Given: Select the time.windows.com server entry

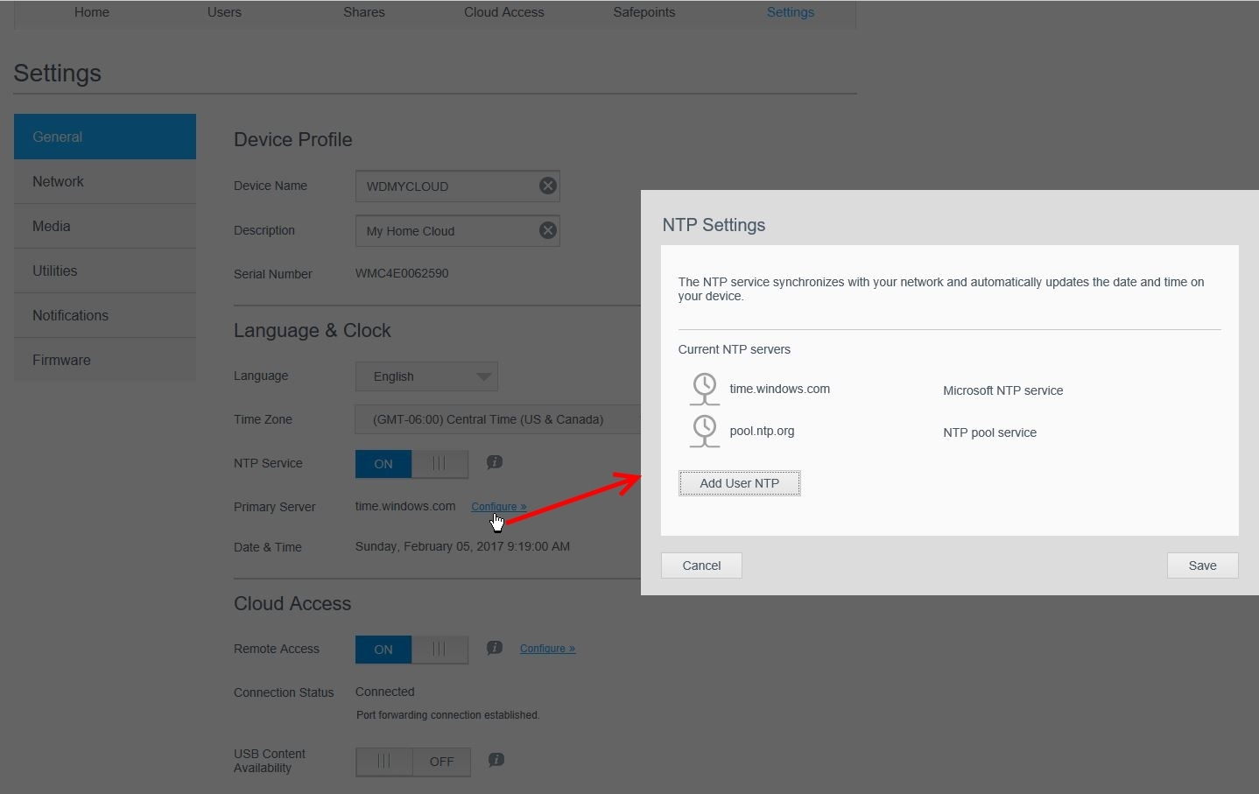Looking at the screenshot, I should (x=780, y=389).
